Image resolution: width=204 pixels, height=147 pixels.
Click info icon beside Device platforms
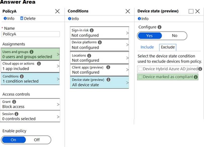click(100, 42)
